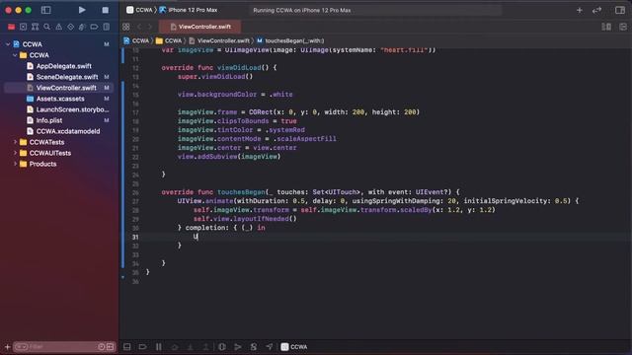Step into in debugger
The image size is (632, 355).
pyautogui.click(x=191, y=346)
